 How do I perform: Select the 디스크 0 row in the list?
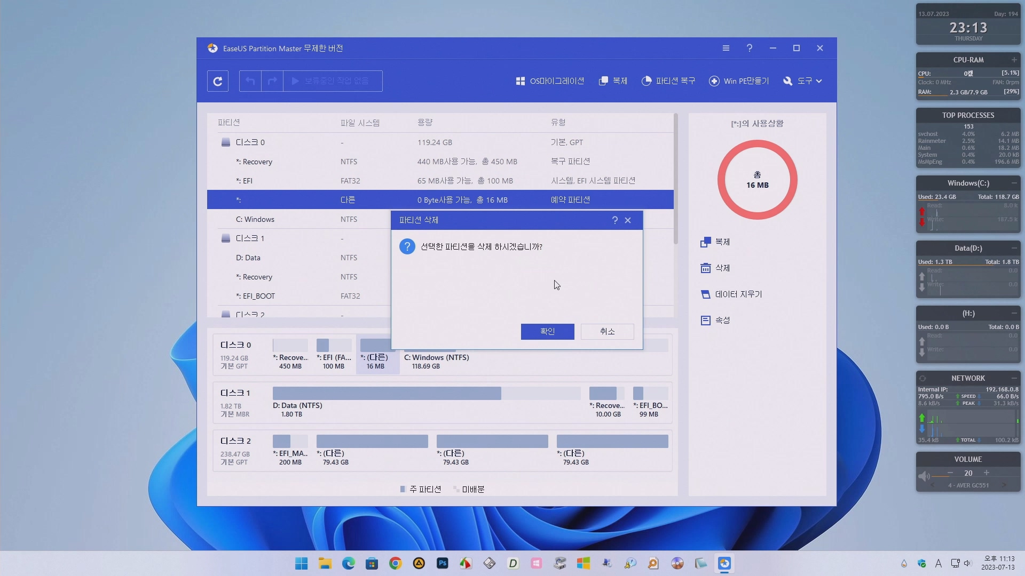440,142
